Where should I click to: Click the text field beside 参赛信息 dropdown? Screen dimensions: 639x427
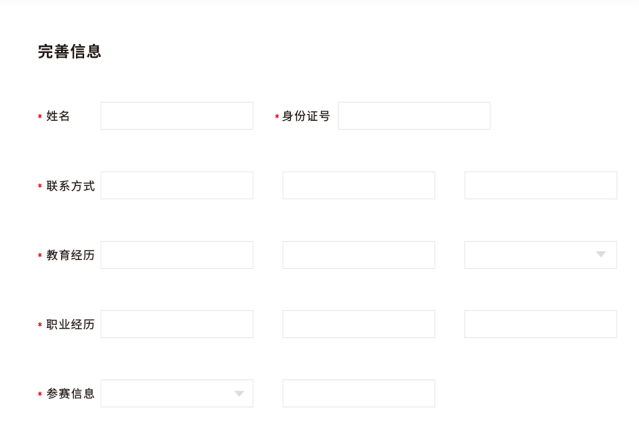click(x=358, y=393)
